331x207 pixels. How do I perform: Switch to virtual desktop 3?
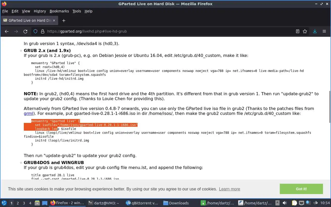(24, 203)
